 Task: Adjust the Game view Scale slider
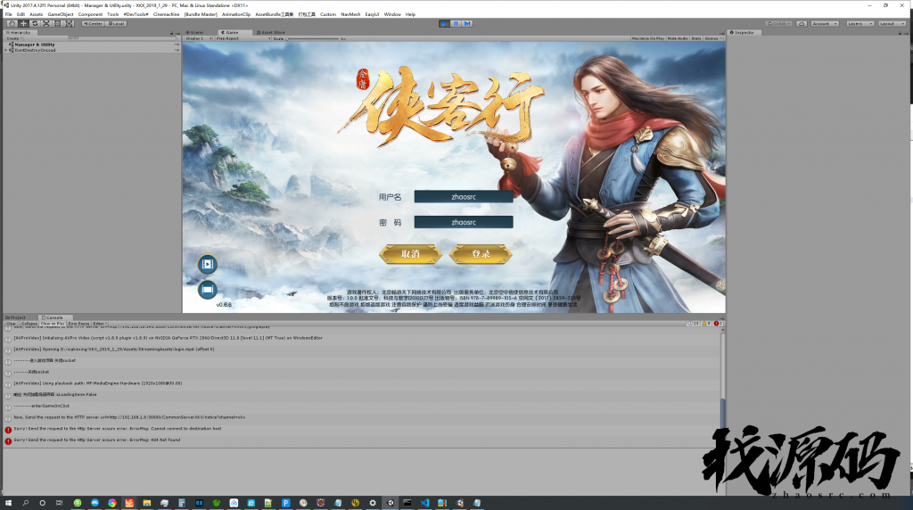[313, 38]
